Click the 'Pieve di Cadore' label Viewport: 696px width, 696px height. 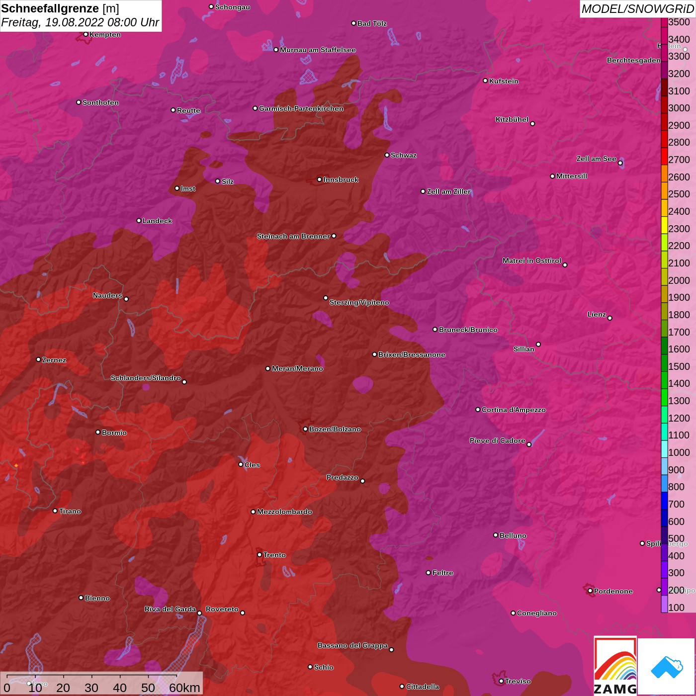(498, 440)
